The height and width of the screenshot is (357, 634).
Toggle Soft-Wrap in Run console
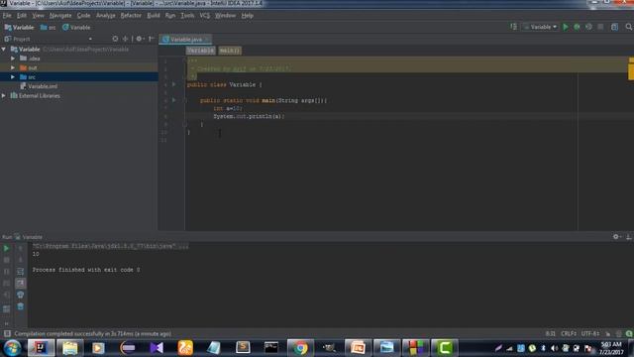20,272
